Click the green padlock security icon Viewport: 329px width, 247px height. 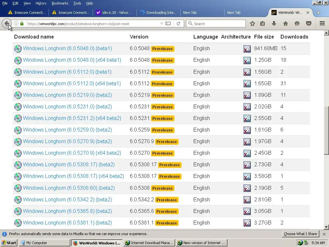tap(22, 23)
